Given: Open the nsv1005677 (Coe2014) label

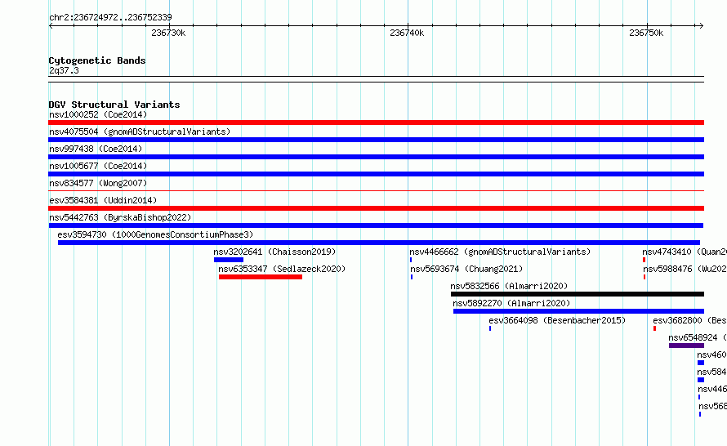Looking at the screenshot, I should 98,166.
